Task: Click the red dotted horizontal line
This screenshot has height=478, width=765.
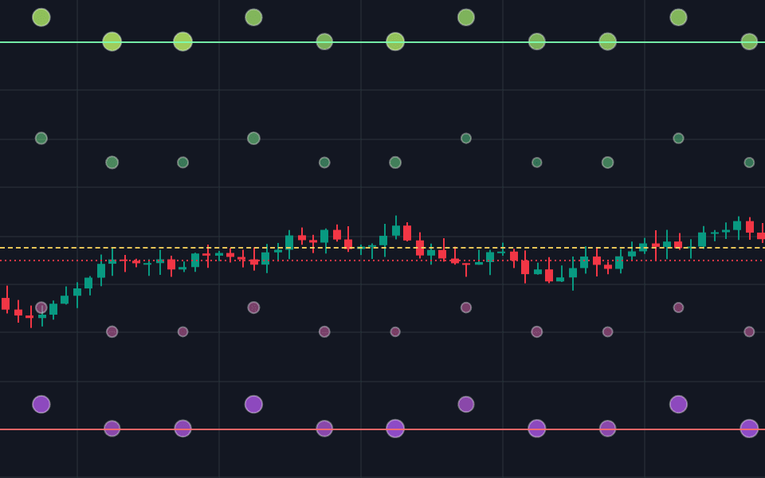Action: click(382, 261)
